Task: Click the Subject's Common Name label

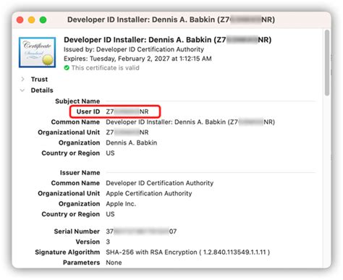Action: click(75, 122)
